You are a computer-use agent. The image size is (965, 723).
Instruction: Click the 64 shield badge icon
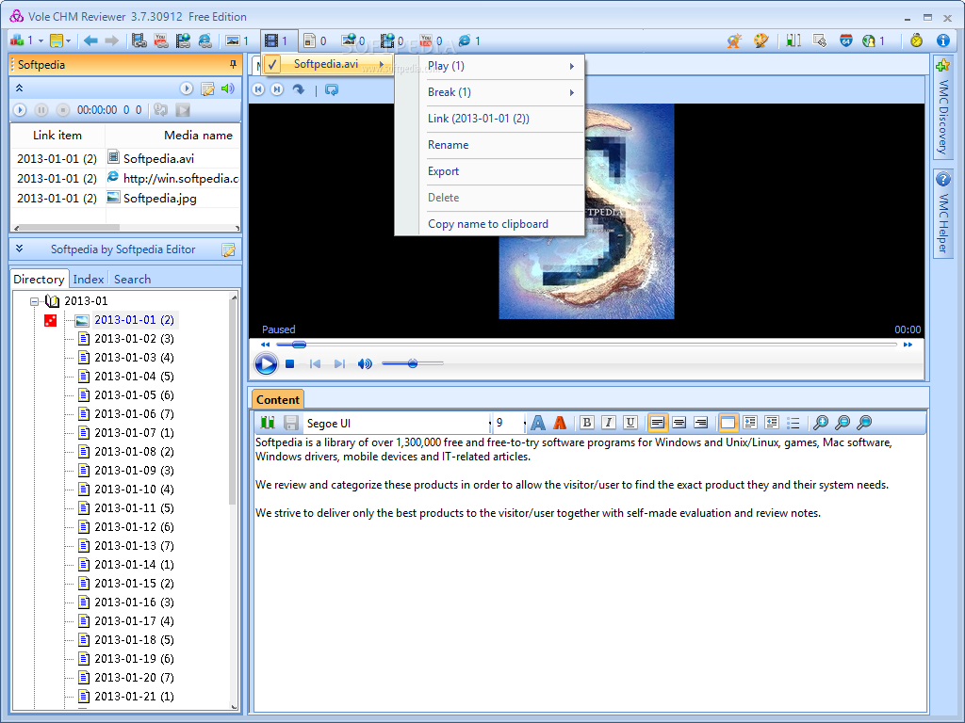pos(846,40)
